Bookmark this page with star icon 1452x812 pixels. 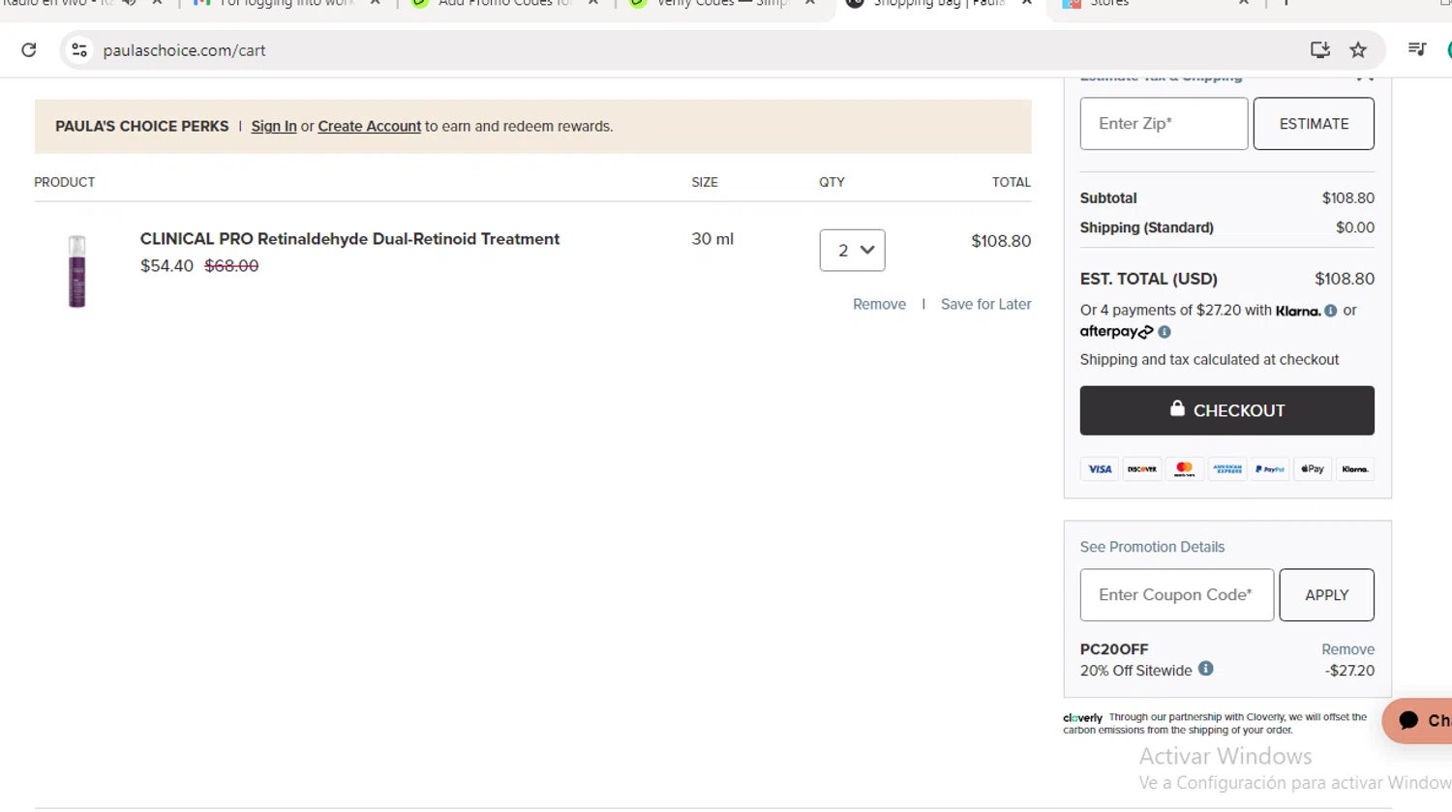pyautogui.click(x=1358, y=50)
